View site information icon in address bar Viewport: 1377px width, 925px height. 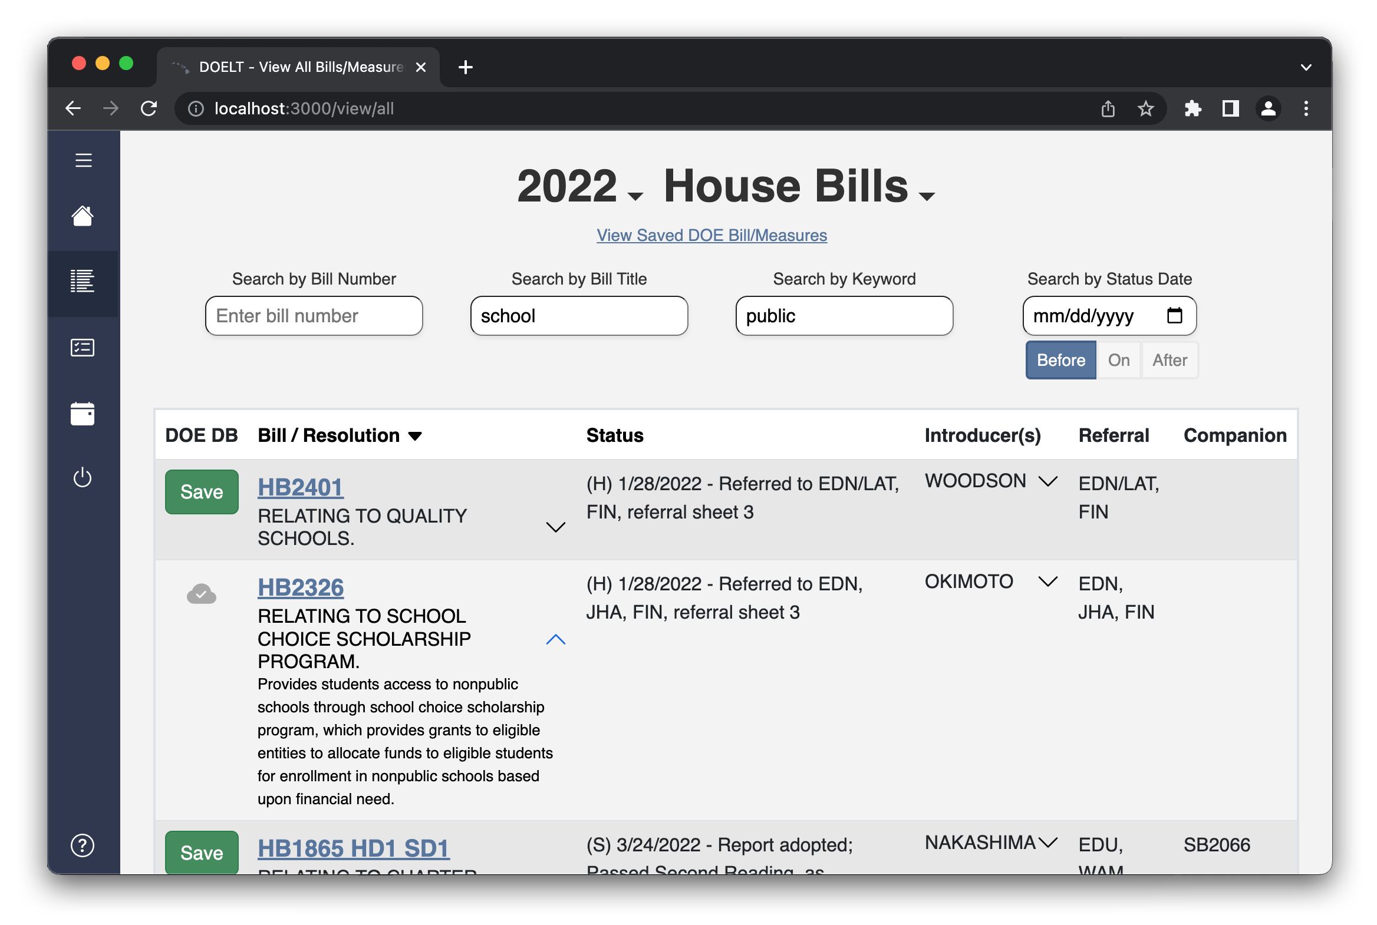pyautogui.click(x=196, y=108)
